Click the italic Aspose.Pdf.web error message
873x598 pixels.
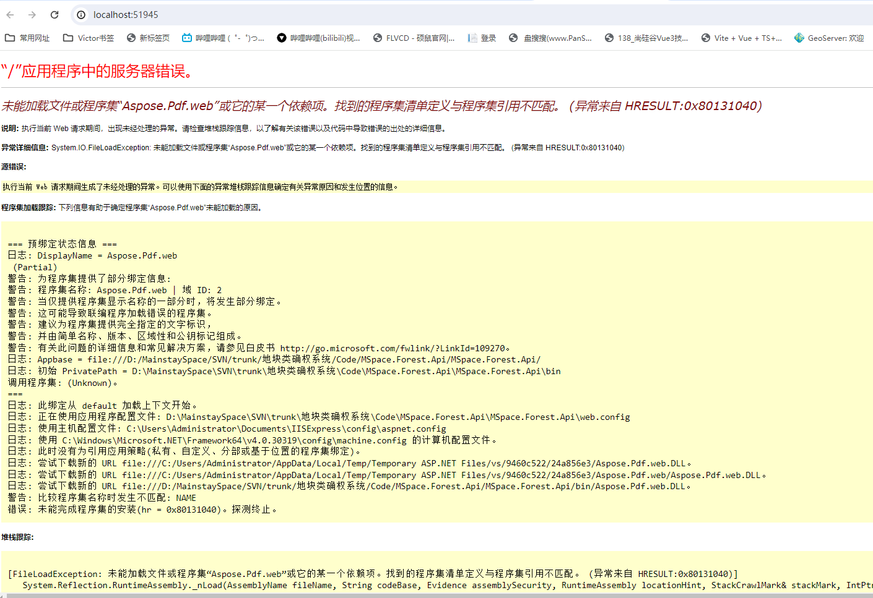tap(381, 106)
